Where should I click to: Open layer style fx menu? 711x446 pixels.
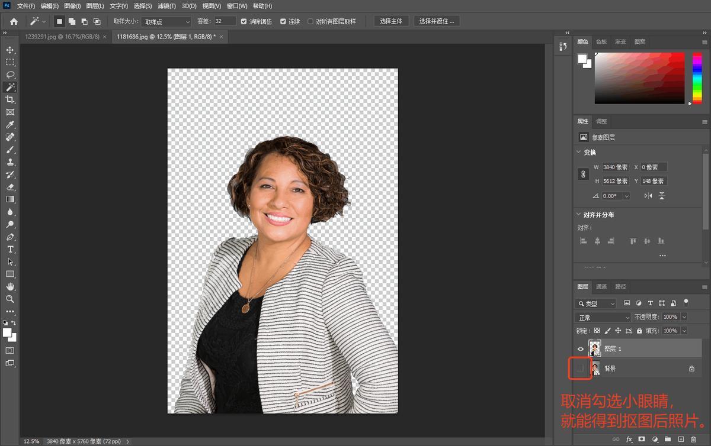point(629,439)
